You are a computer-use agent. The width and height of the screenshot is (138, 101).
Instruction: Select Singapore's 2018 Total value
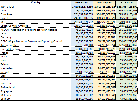pyautogui.click(x=127, y=91)
